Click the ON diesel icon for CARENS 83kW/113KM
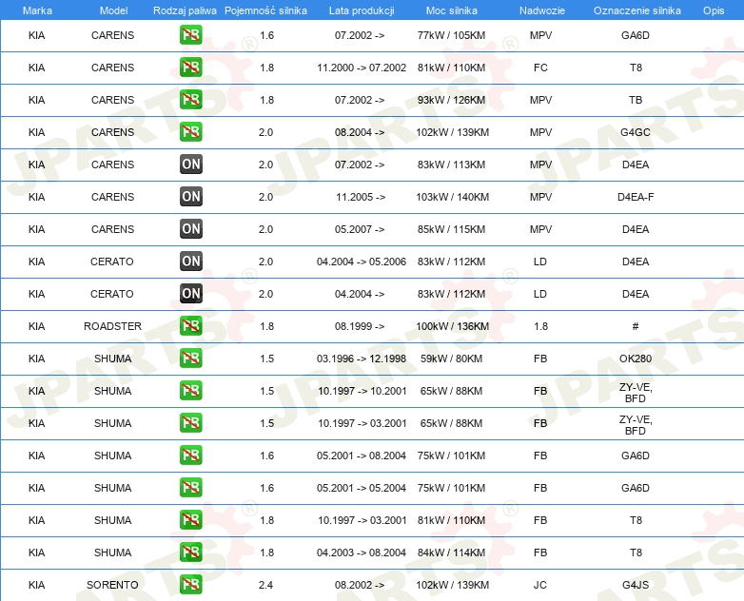The width and height of the screenshot is (744, 601). (190, 165)
